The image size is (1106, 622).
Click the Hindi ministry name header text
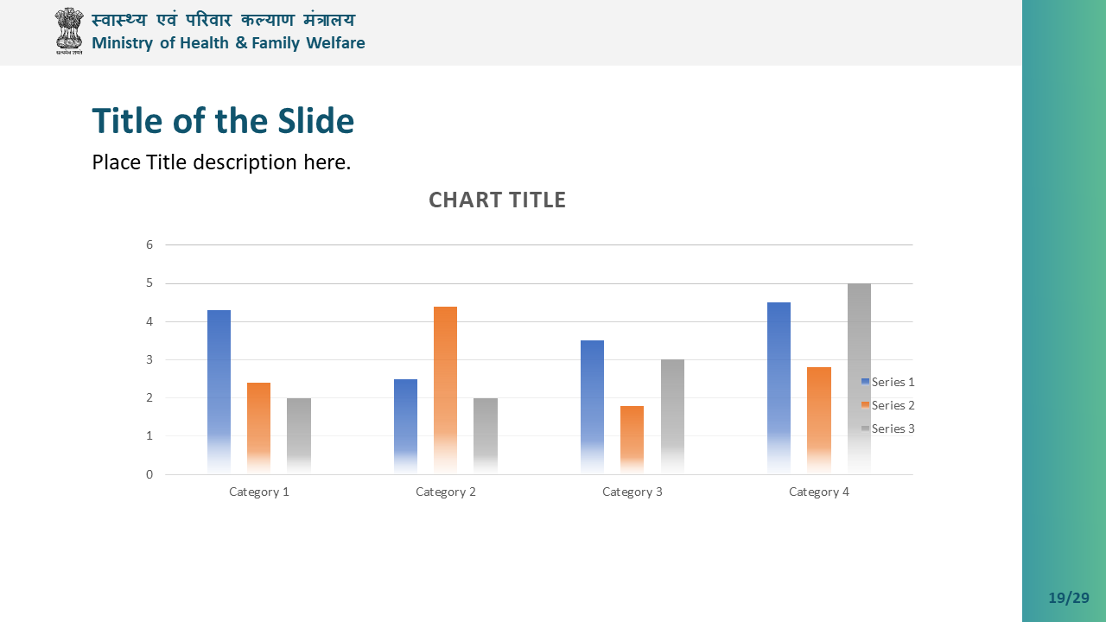223,20
